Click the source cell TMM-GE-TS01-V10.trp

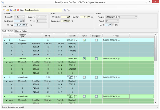click(x=116, y=40)
